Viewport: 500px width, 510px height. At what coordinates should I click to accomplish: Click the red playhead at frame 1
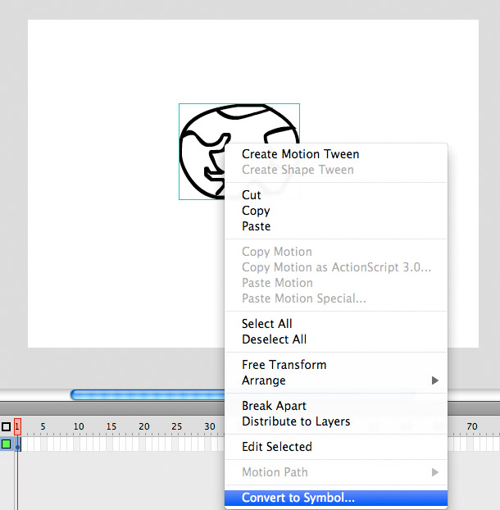(x=17, y=426)
